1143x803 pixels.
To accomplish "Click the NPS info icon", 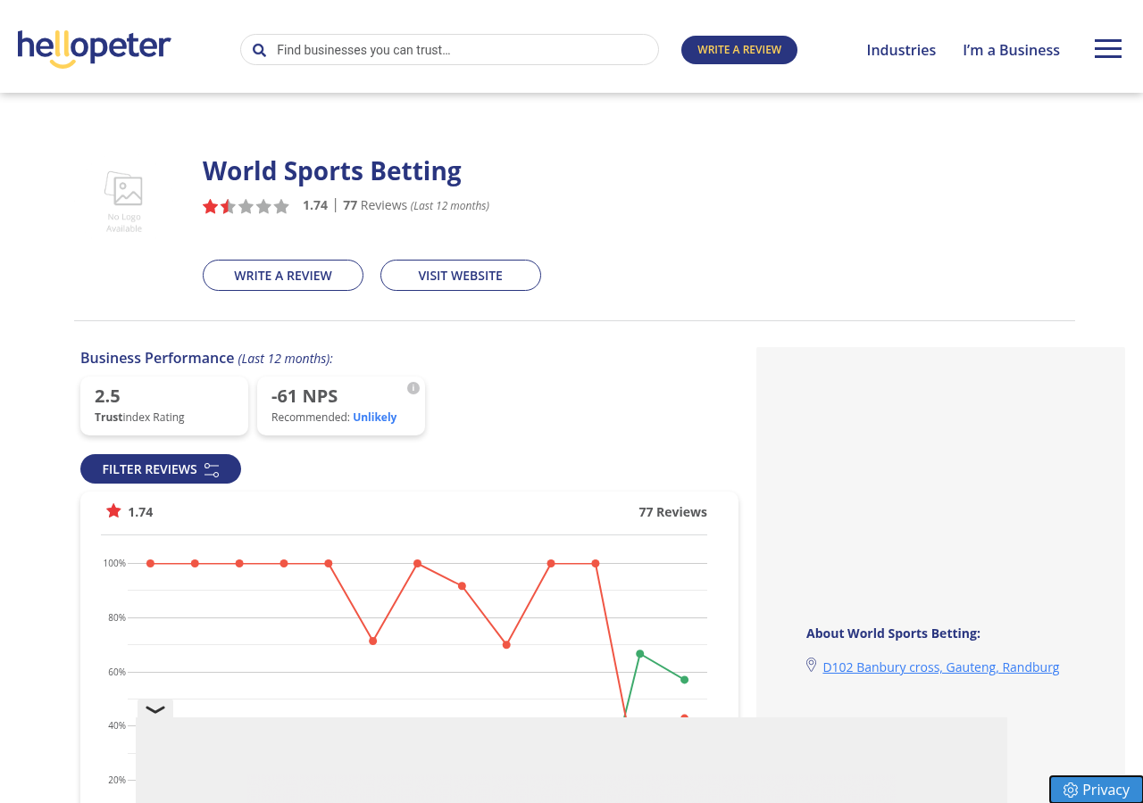I will point(413,388).
